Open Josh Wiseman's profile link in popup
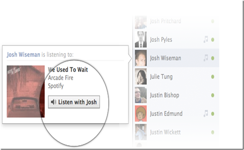The height and width of the screenshot is (150, 244). (x=23, y=55)
